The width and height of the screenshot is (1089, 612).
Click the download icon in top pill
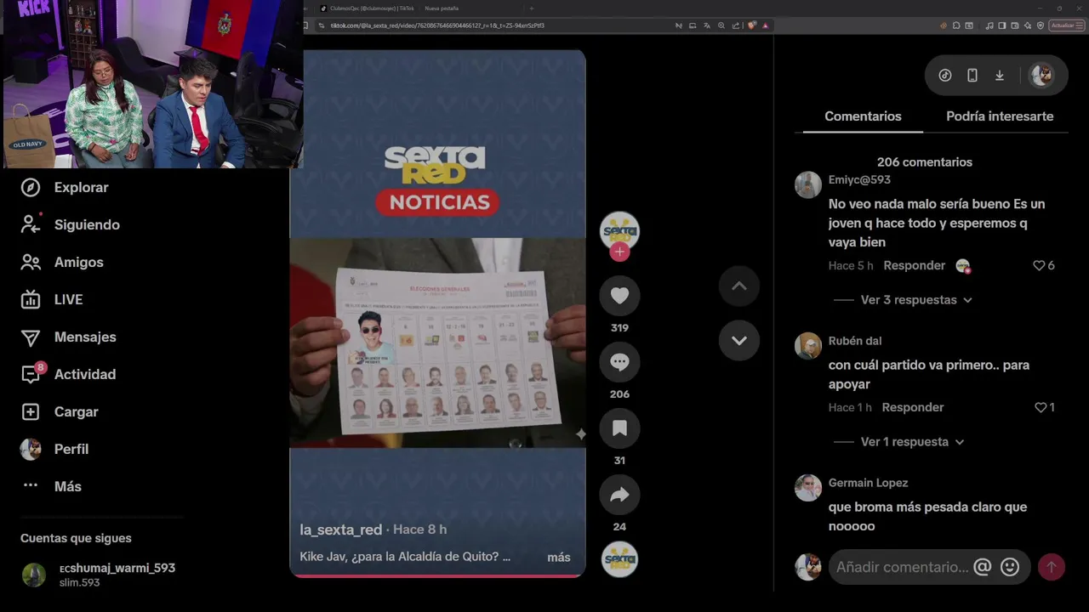point(1000,76)
